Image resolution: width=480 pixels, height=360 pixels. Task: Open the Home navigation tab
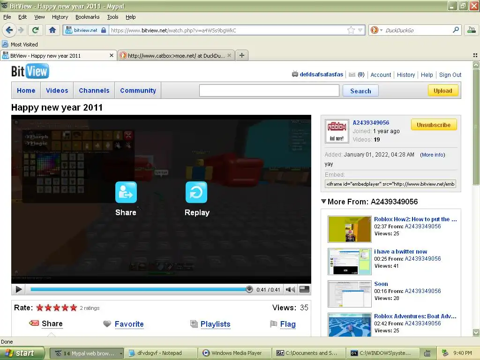point(26,90)
